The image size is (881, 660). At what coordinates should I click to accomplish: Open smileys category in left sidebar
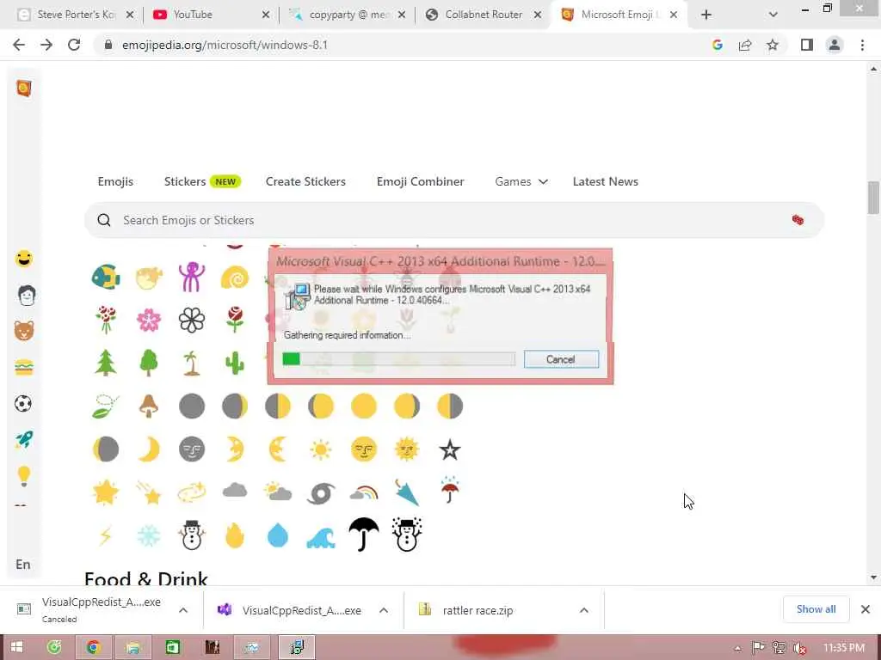click(23, 258)
